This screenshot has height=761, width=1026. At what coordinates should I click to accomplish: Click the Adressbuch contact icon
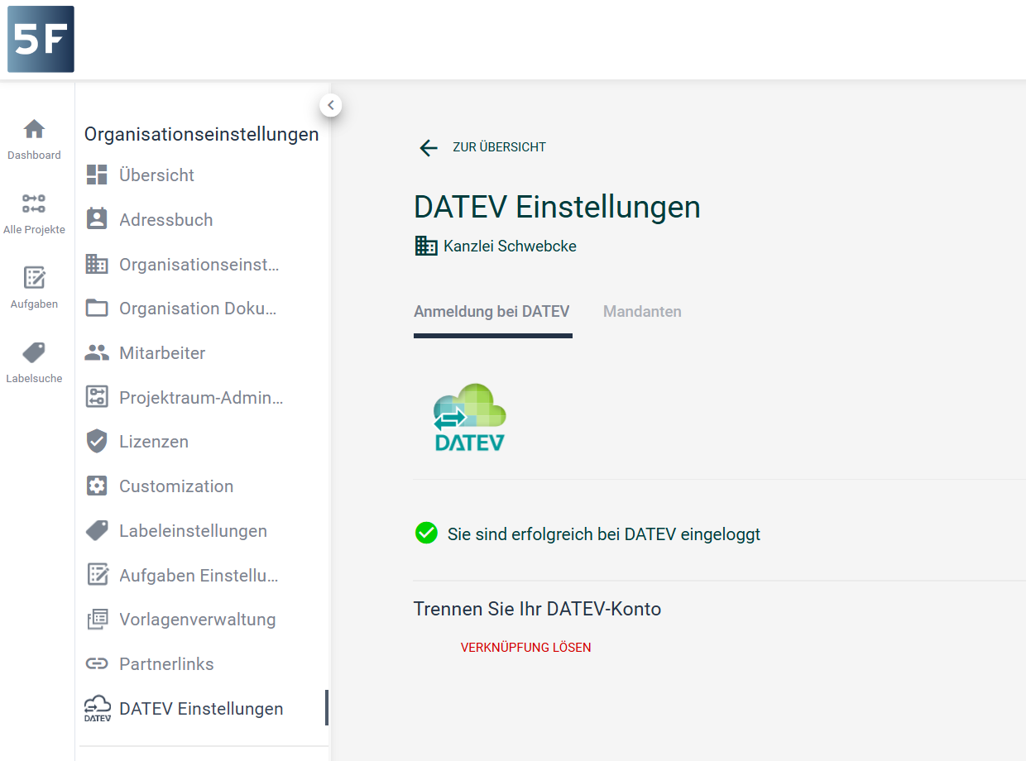(97, 219)
